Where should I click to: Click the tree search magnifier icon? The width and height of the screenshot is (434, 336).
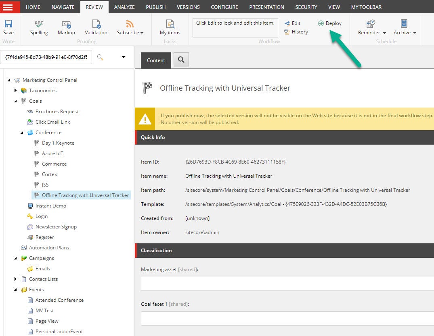tap(100, 57)
